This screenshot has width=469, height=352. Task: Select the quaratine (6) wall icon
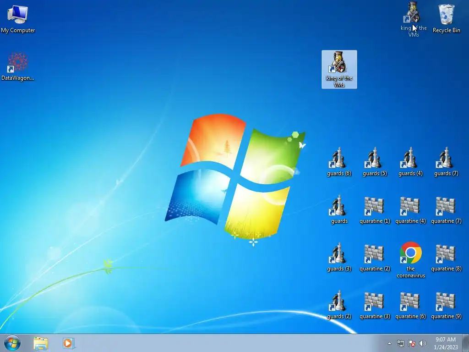click(410, 302)
